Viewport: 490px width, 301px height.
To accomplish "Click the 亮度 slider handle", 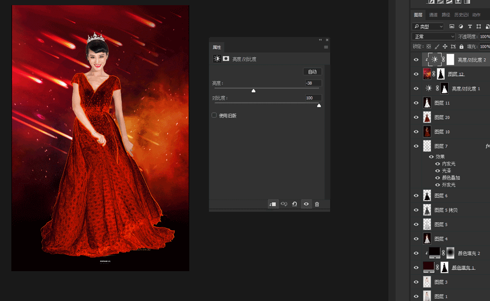I will (253, 91).
